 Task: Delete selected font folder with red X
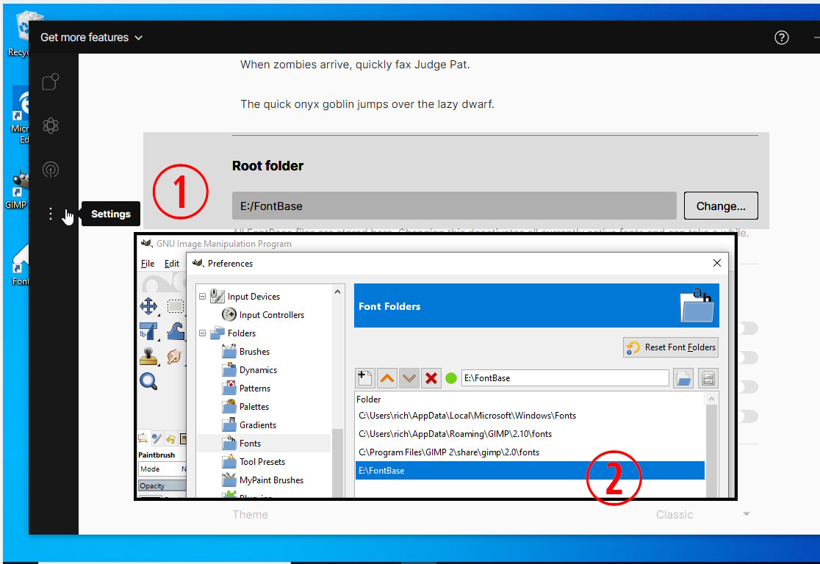(x=431, y=378)
